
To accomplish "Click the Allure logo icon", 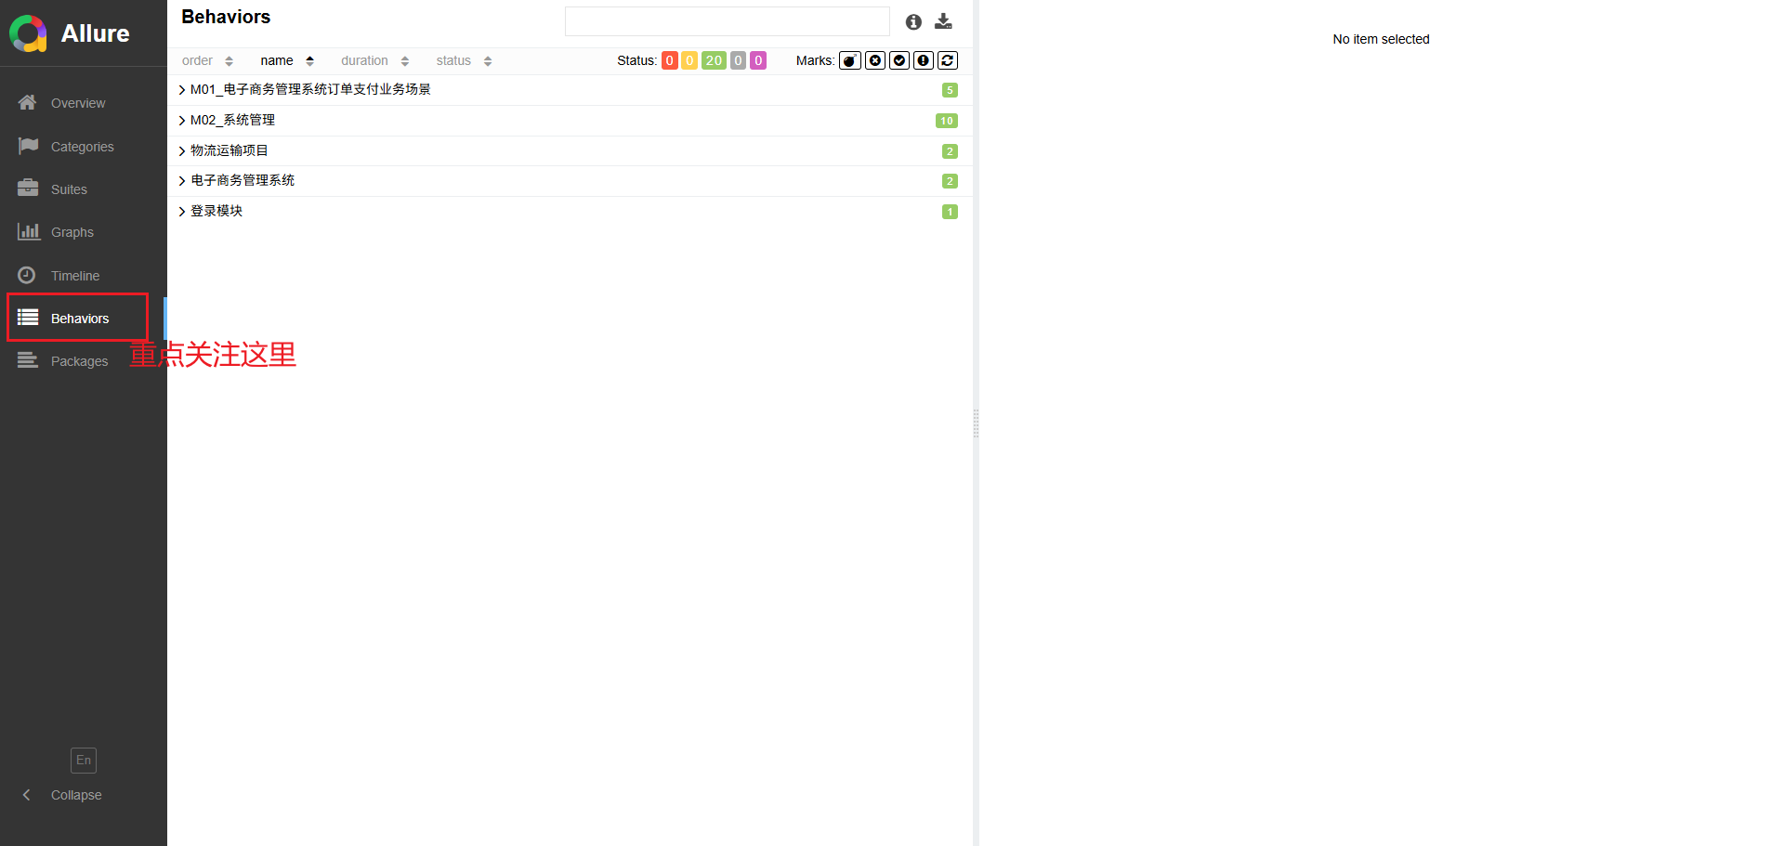I will click(x=28, y=33).
